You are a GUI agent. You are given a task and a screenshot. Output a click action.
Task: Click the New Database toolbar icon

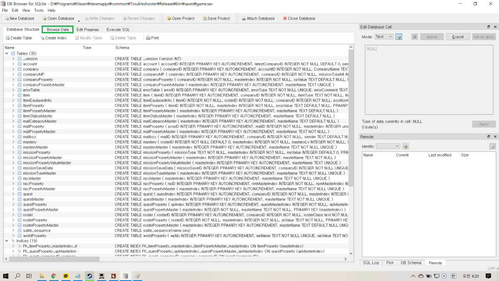coord(7,18)
